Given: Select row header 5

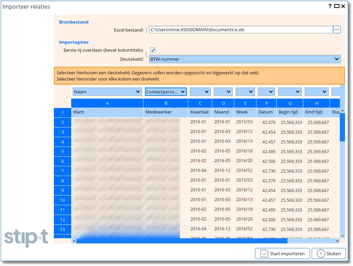Looking at the screenshot, I should tap(63, 152).
